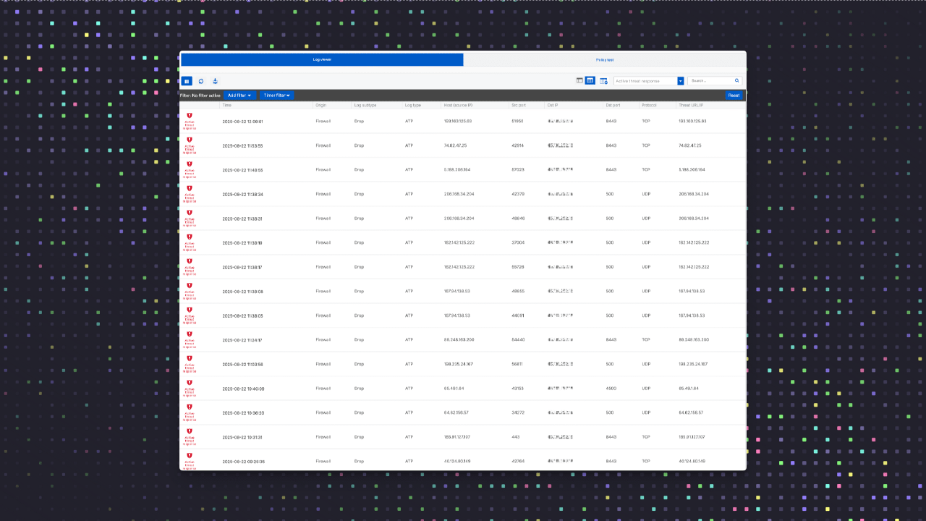
Task: Click the threat shield icon for the 11:03:56 entry
Action: pyautogui.click(x=190, y=358)
